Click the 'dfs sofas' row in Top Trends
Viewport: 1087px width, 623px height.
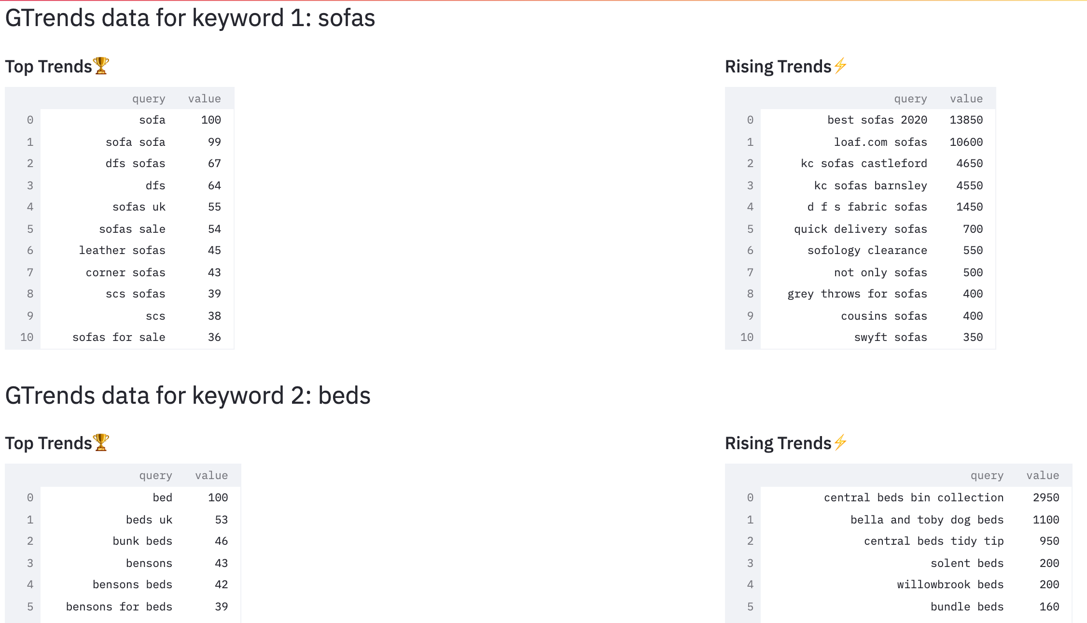120,163
